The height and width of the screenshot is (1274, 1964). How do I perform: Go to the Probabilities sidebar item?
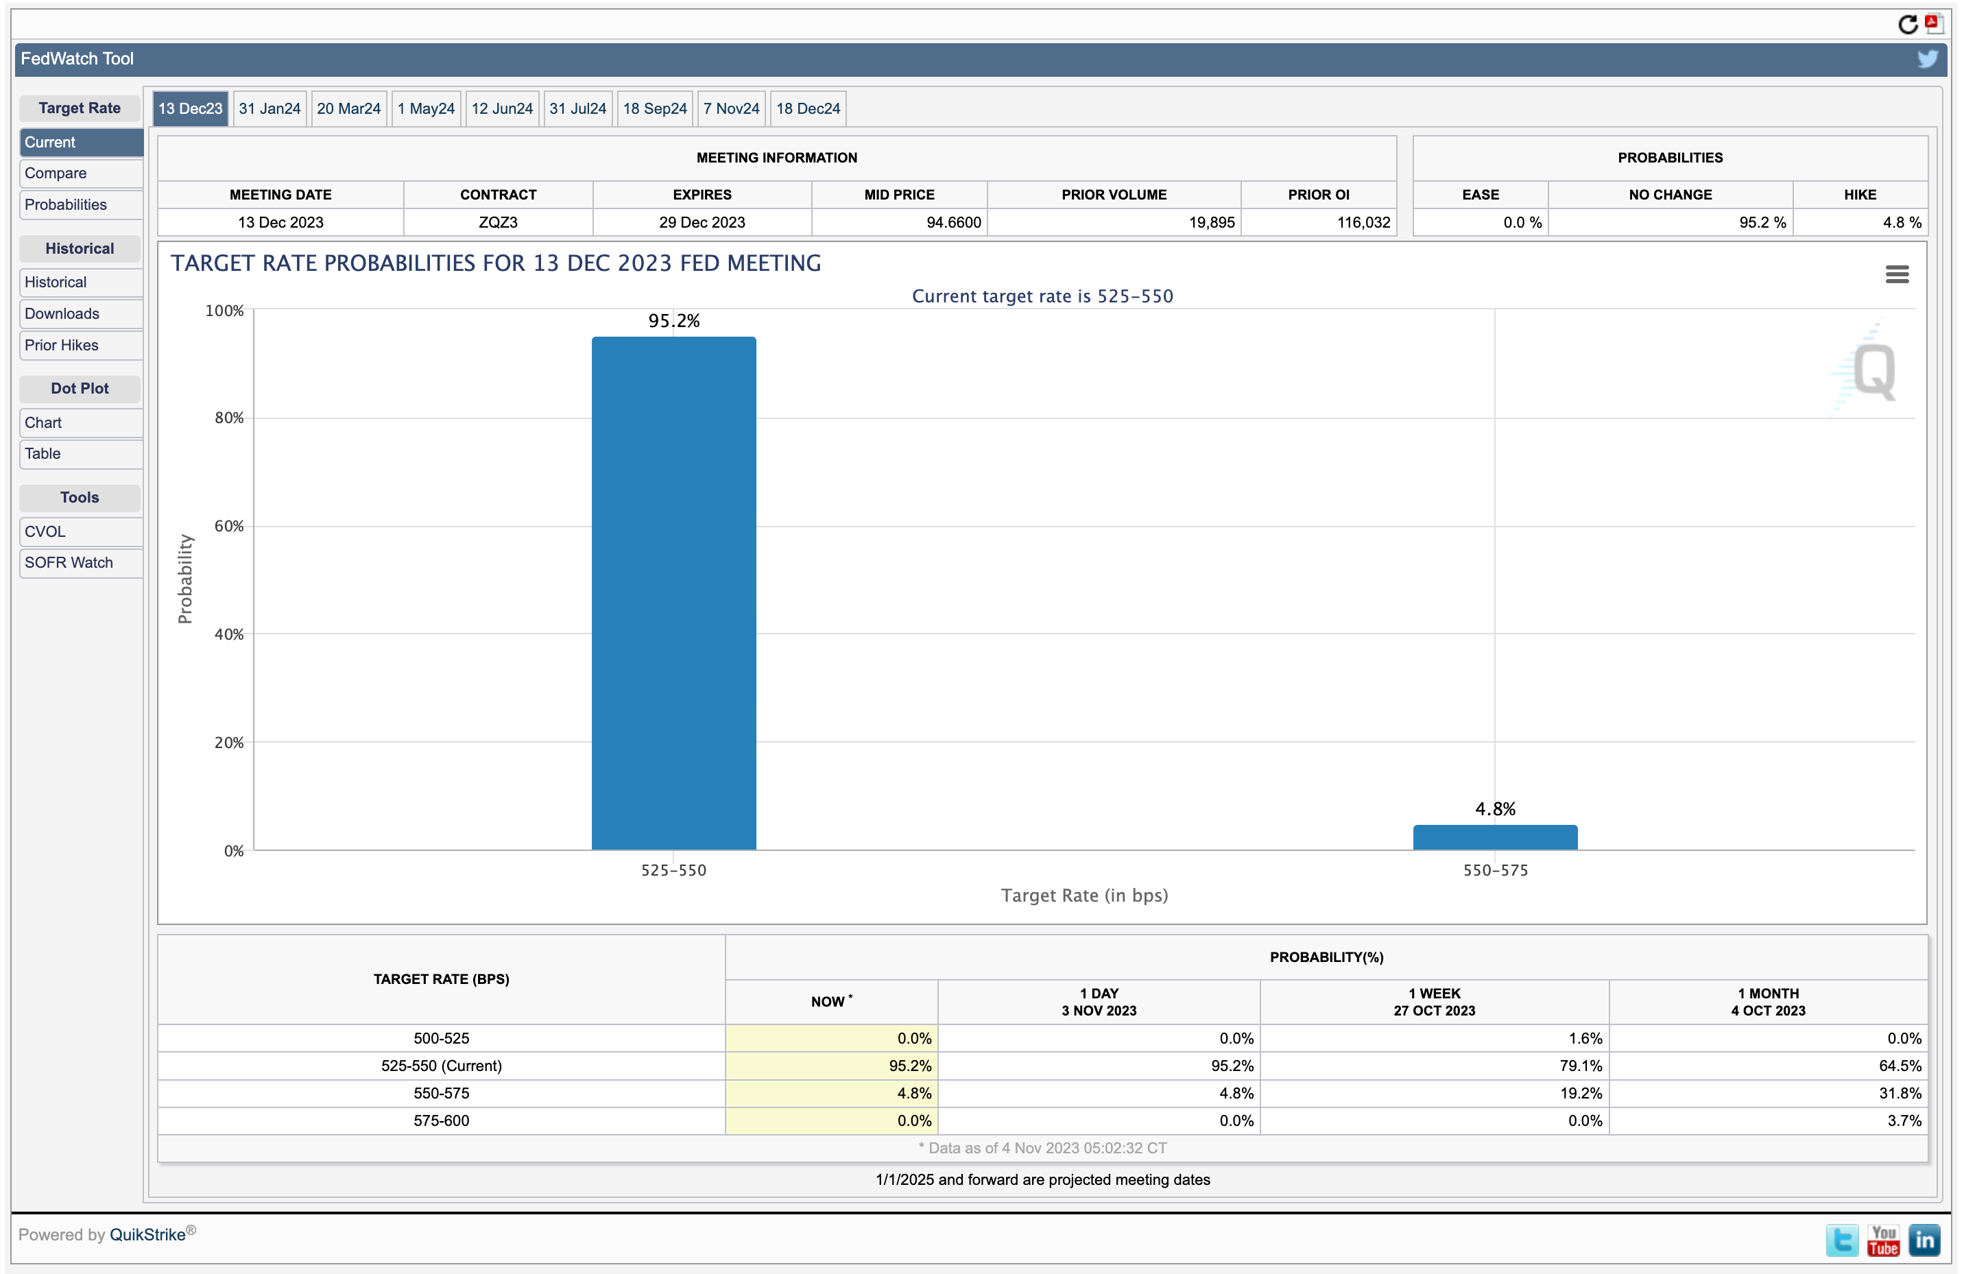coord(65,204)
